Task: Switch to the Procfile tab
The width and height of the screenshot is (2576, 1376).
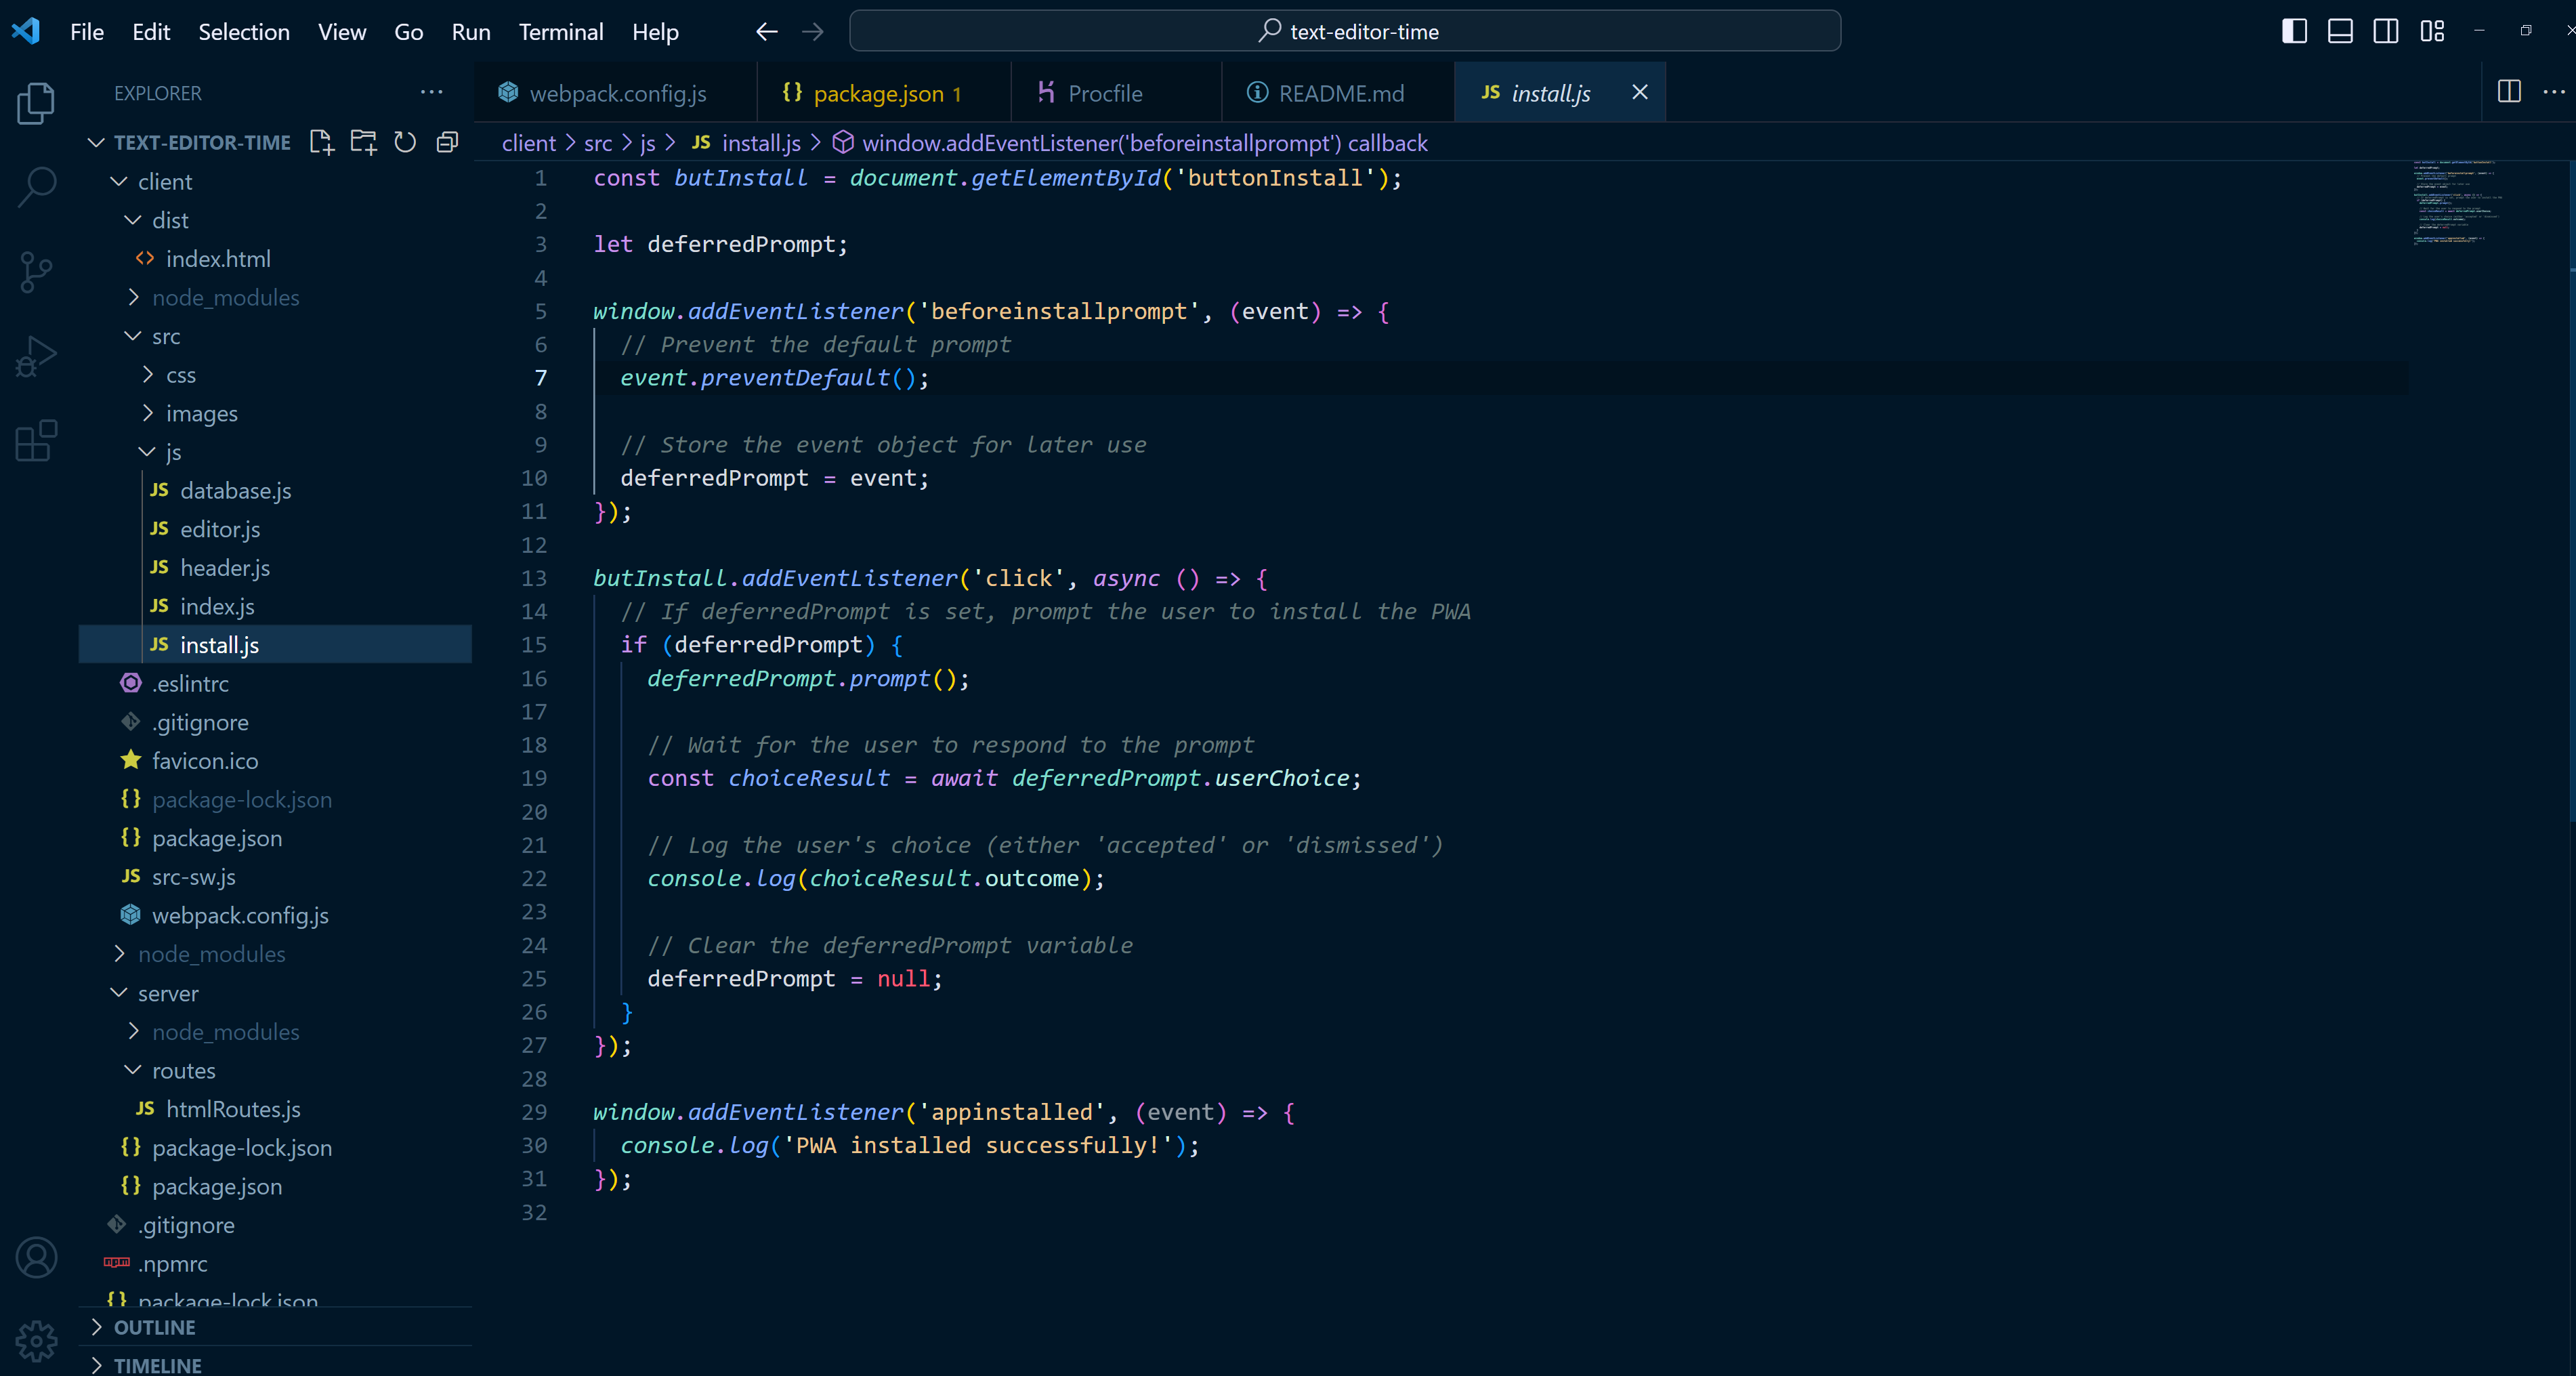Action: [x=1116, y=92]
